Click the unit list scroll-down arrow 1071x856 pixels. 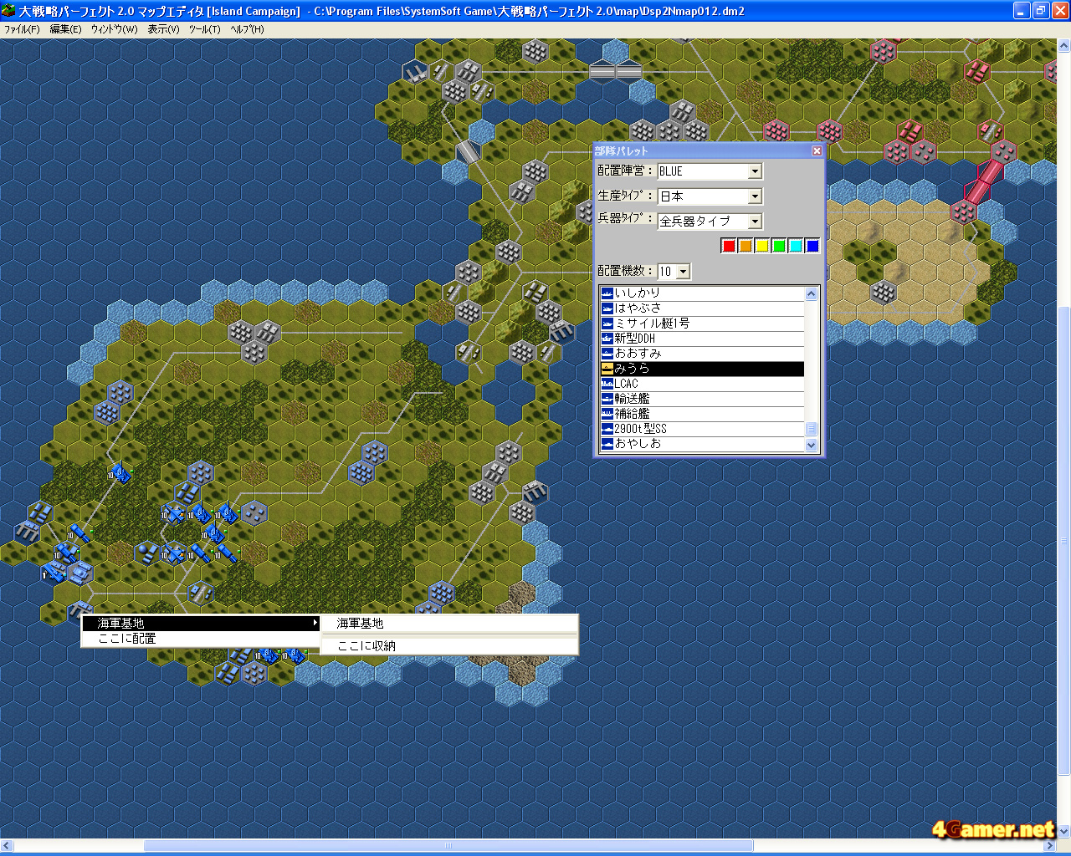[811, 446]
